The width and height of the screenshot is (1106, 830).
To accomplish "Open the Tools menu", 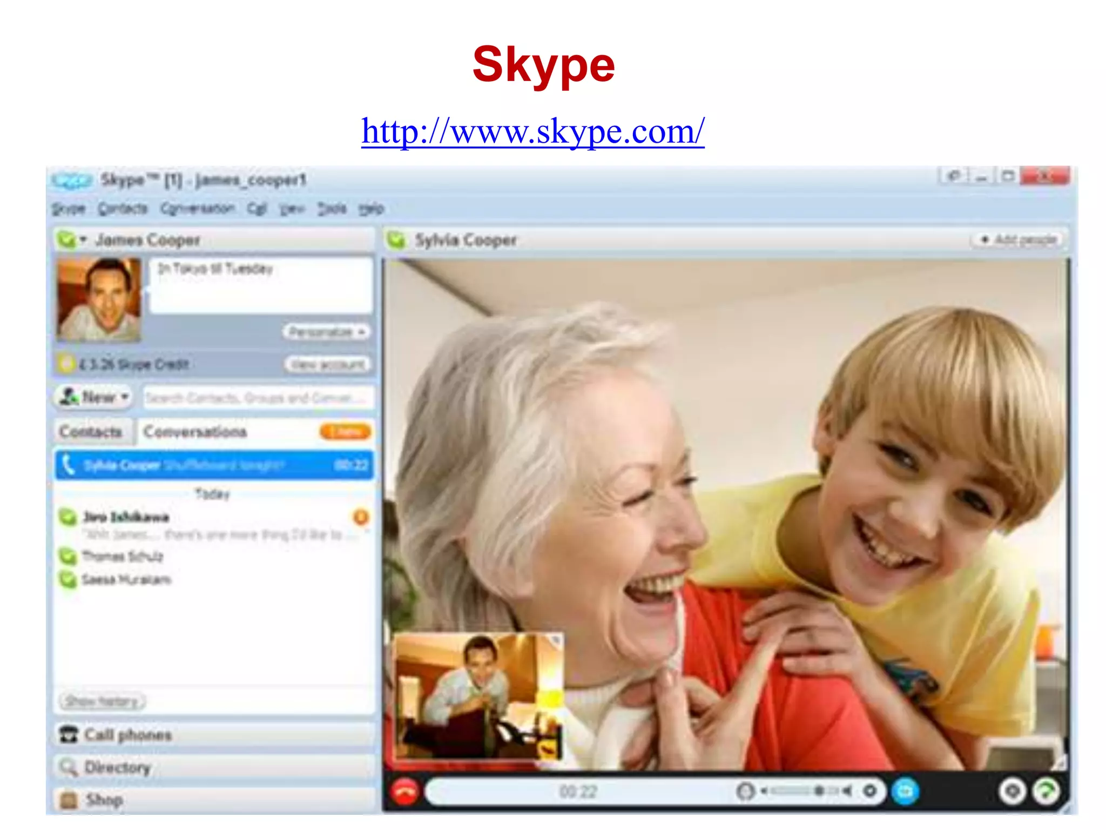I will pos(332,209).
